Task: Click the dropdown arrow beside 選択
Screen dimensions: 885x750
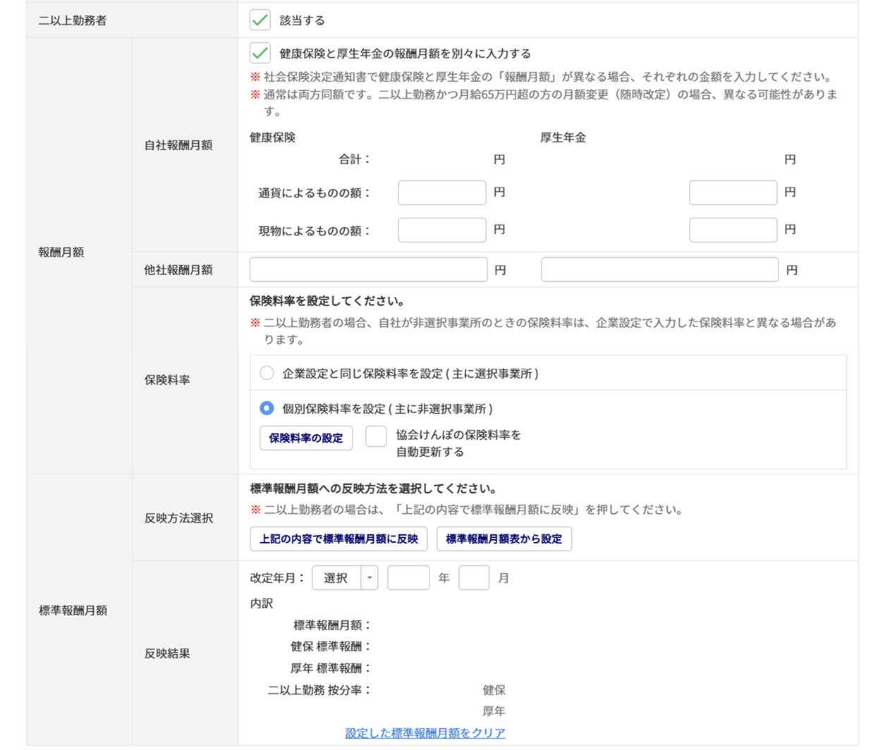Action: pos(370,578)
